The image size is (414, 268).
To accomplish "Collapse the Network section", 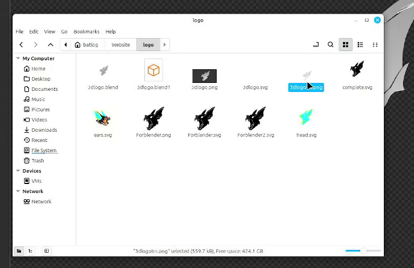I will point(18,191).
